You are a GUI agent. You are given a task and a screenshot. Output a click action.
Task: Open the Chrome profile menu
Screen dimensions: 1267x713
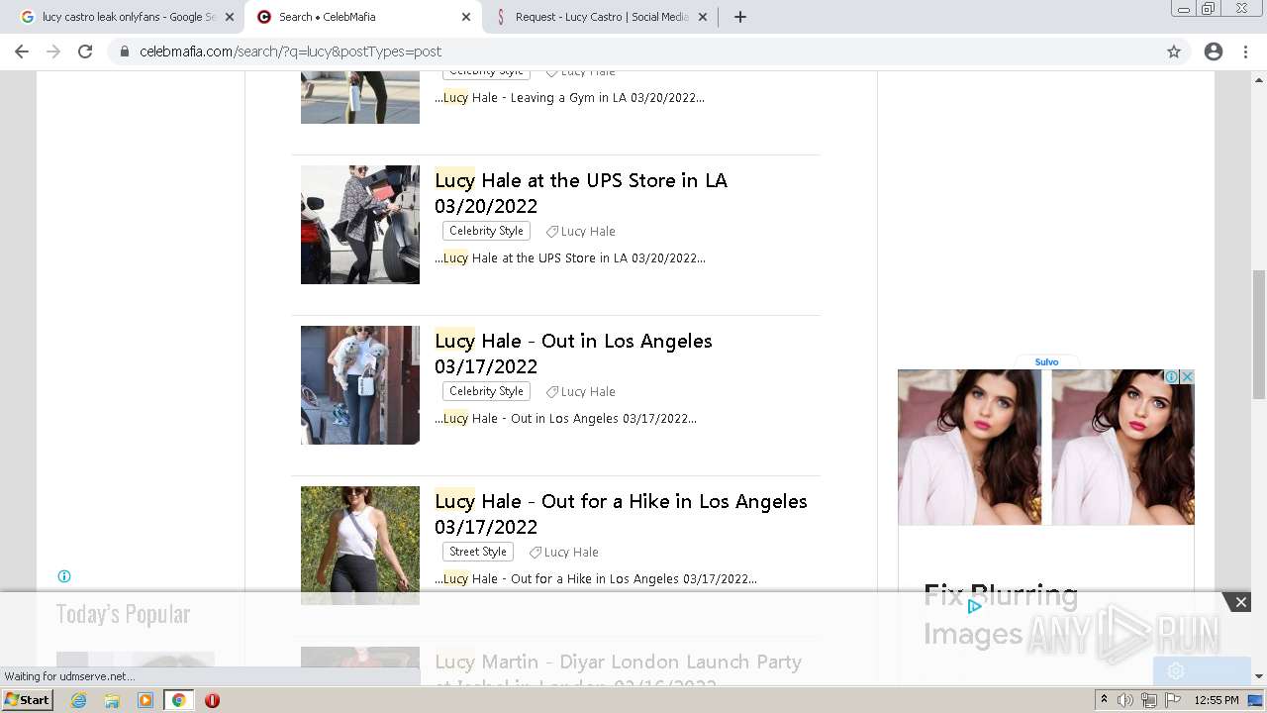pos(1214,51)
